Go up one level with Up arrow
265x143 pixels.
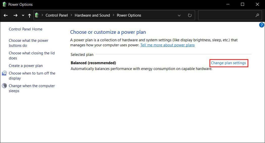point(30,15)
